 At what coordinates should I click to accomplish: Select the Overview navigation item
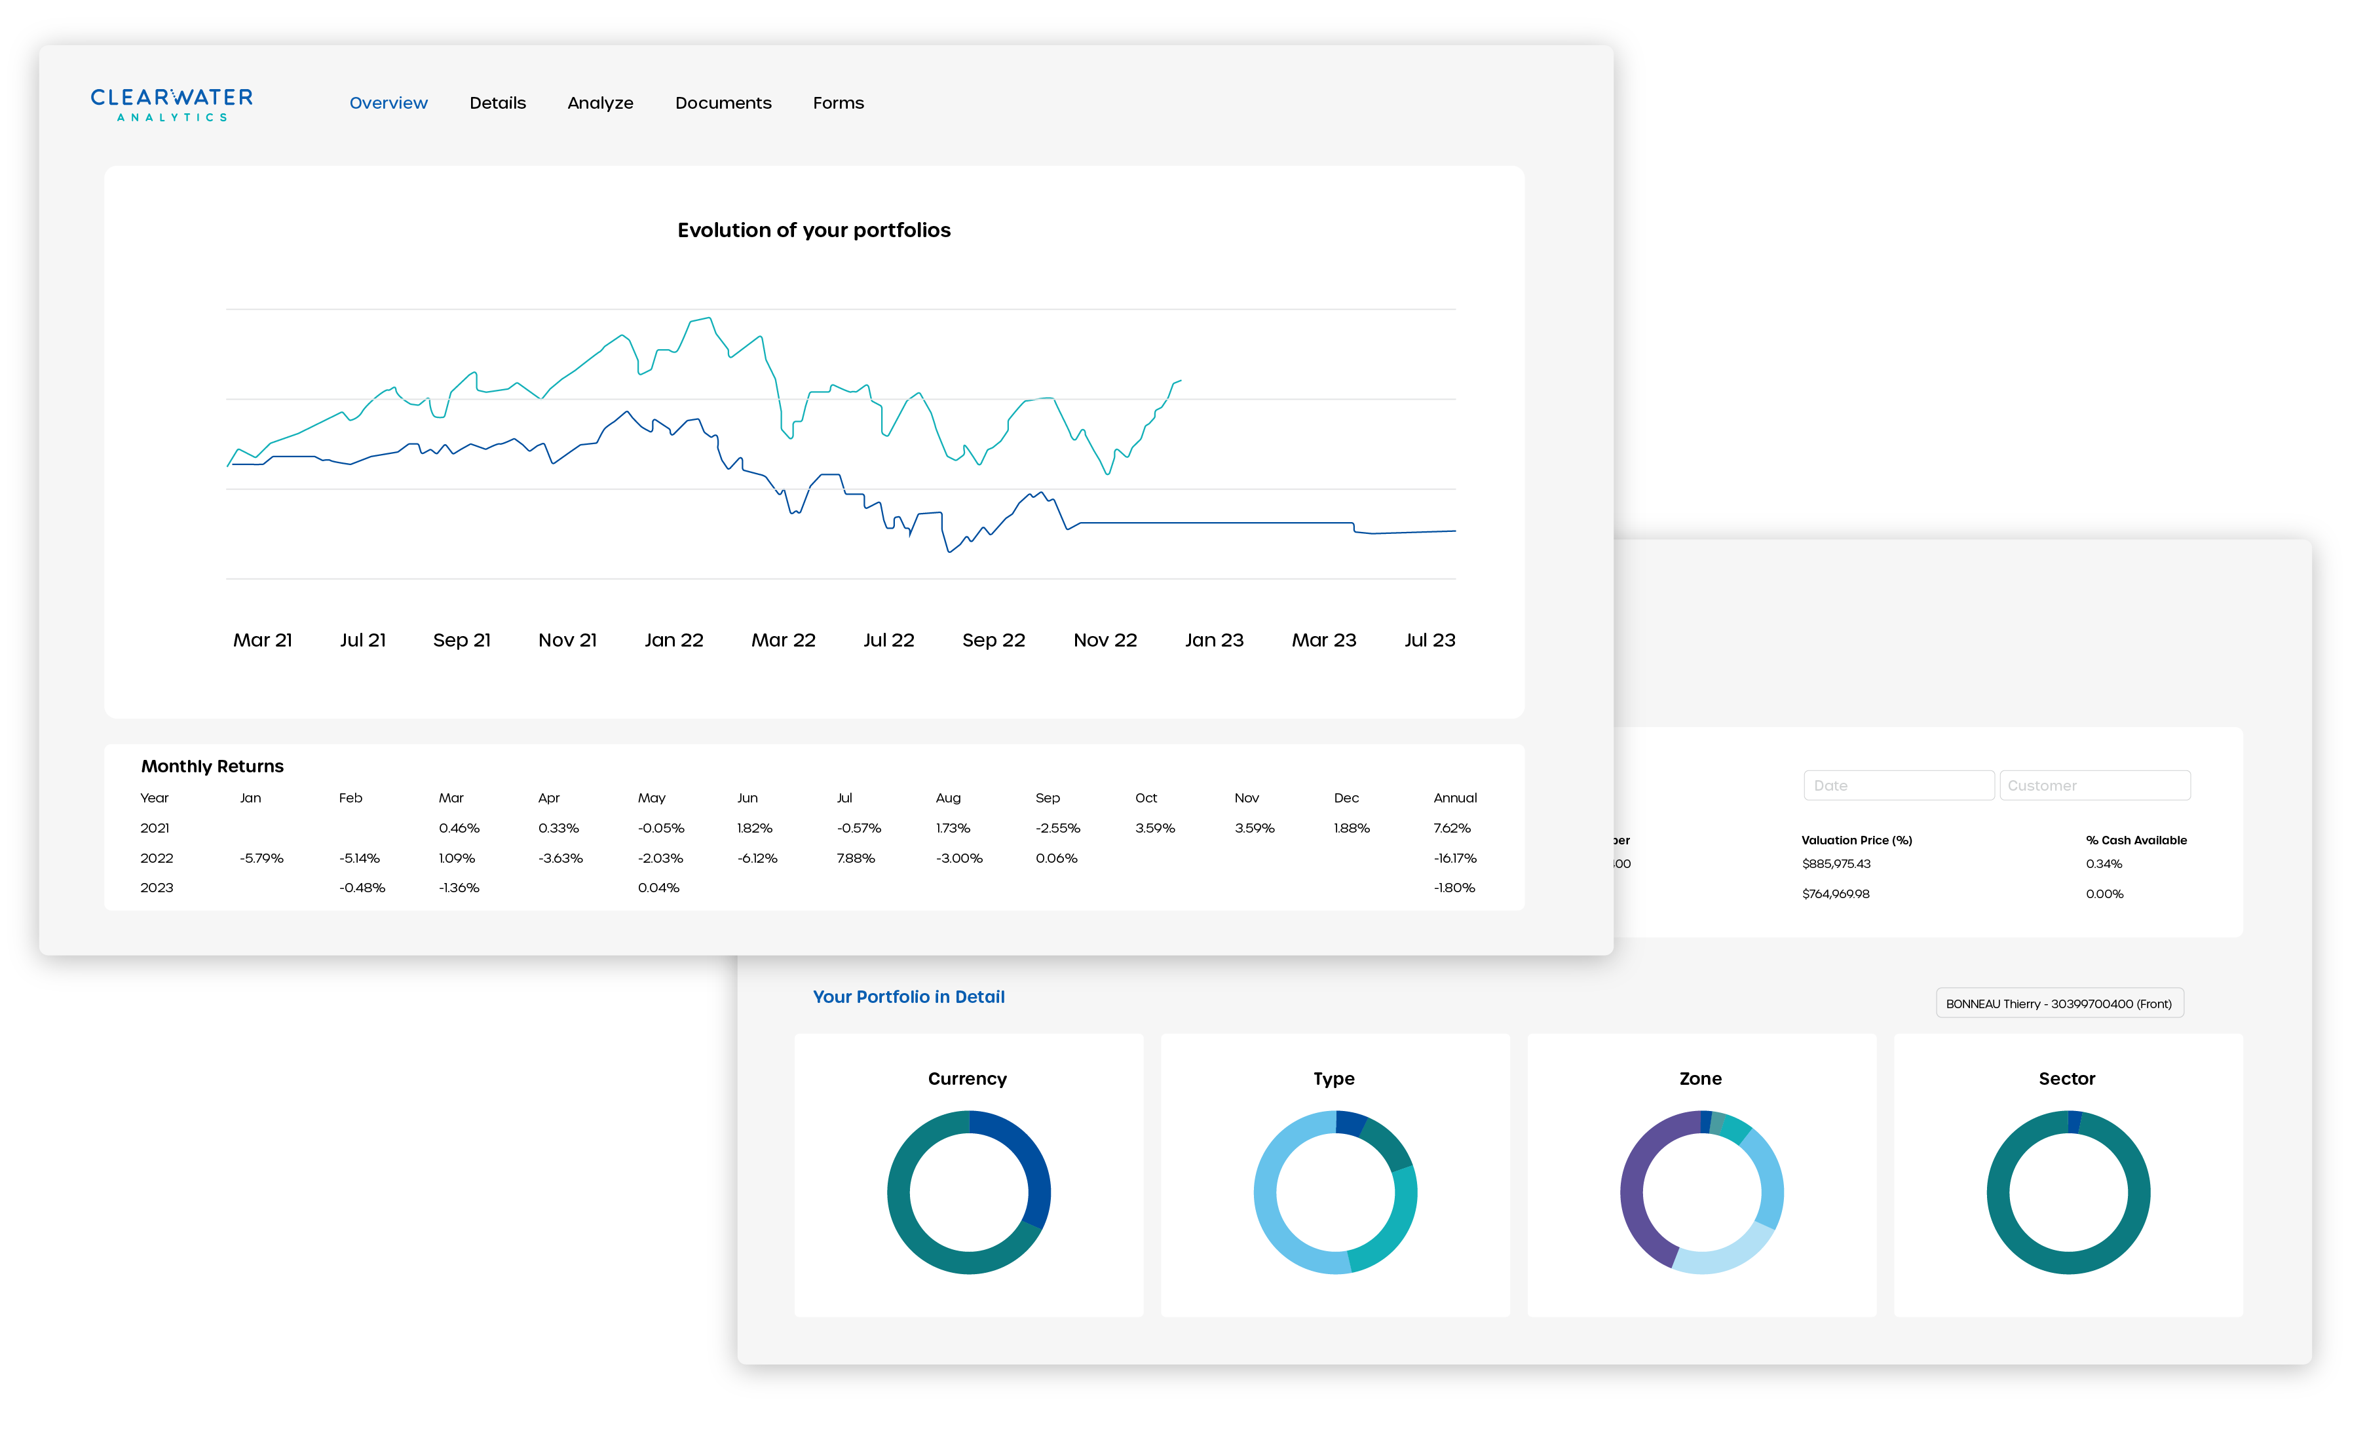click(388, 103)
